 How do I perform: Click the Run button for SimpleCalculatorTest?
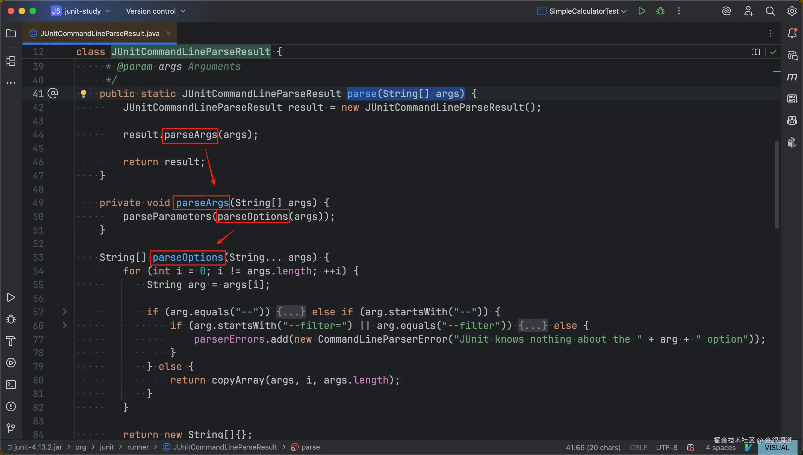tap(642, 11)
